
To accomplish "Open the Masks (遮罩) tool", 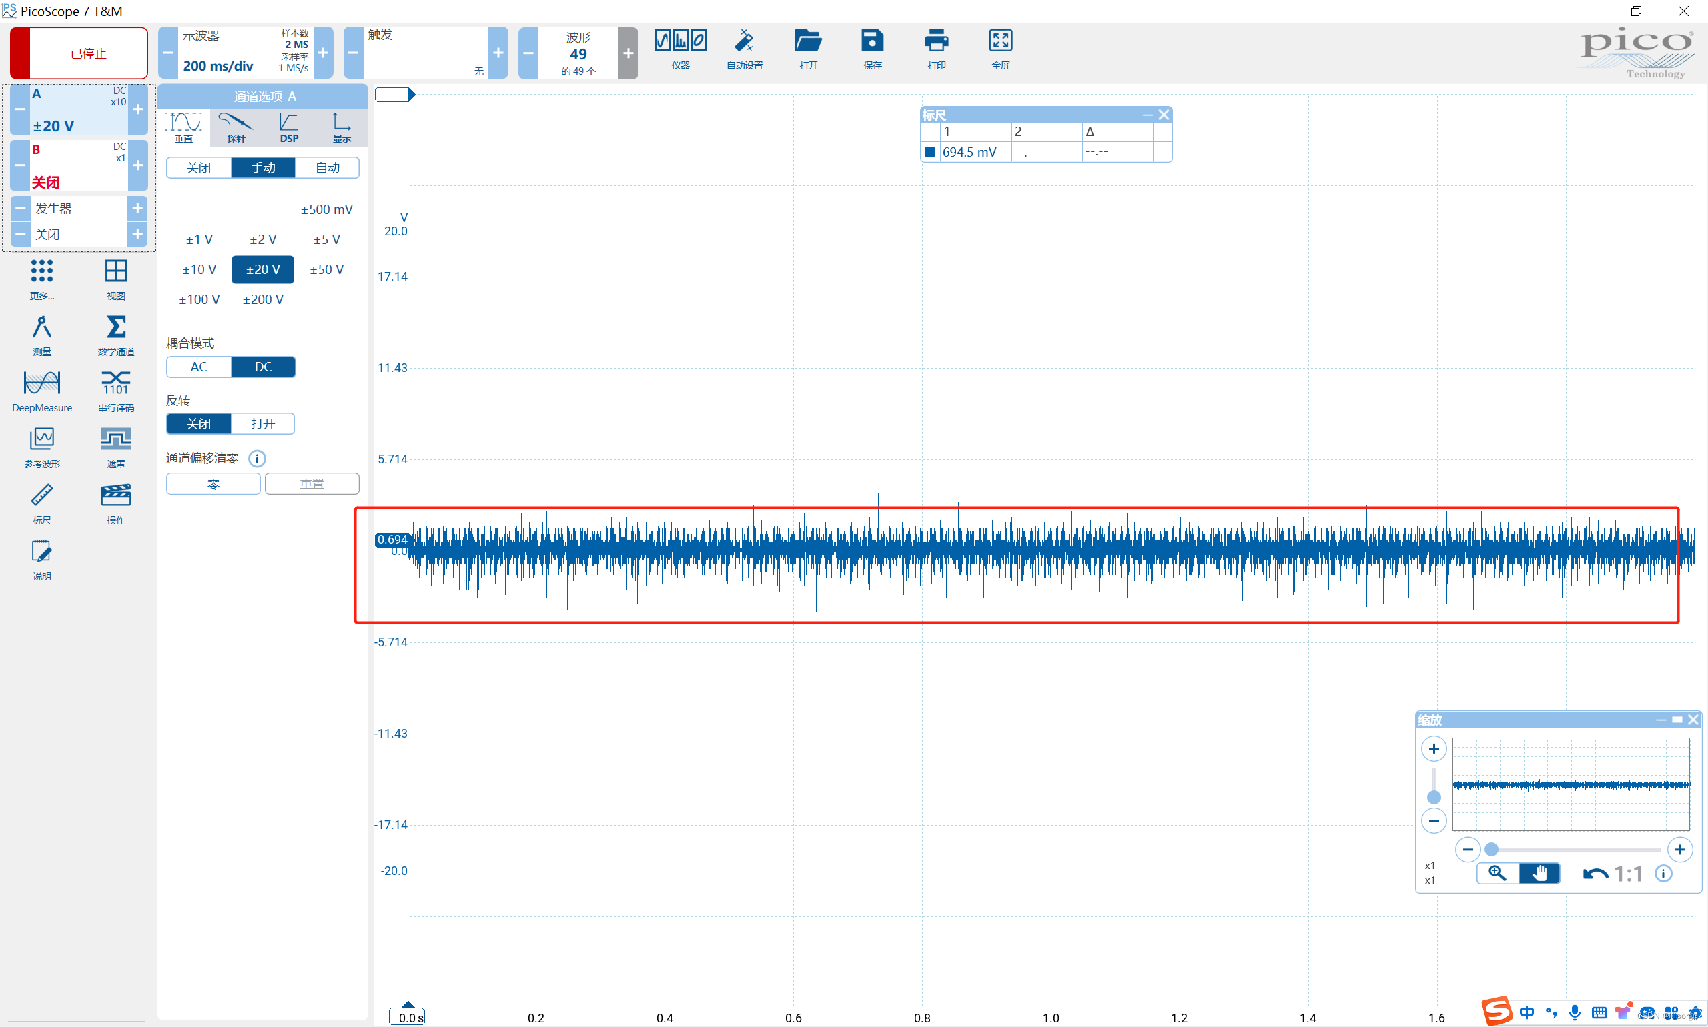I will pos(115,439).
